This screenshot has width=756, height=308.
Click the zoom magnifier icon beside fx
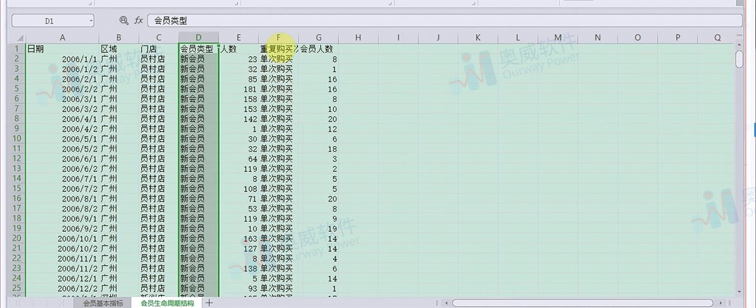pos(123,21)
